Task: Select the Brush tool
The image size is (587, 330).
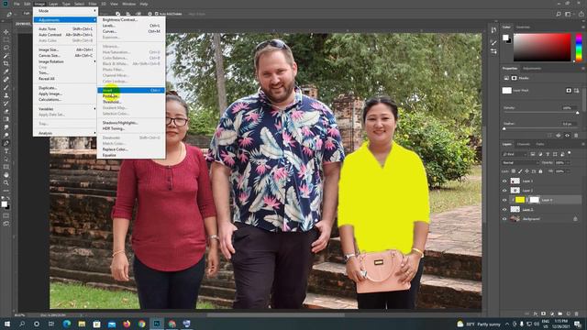Action: click(6, 88)
